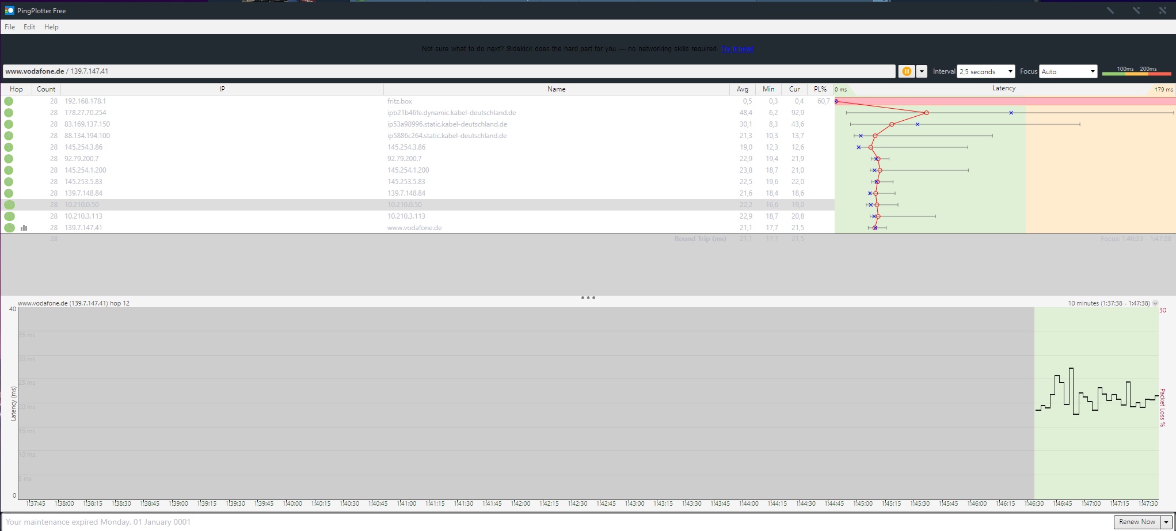The image size is (1176, 531).
Task: Click the 1:46:45 timeline tick label
Action: pos(1062,503)
